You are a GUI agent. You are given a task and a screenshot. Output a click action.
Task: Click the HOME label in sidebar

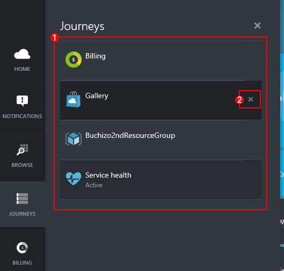pos(22,69)
